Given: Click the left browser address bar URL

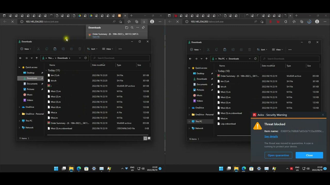Looking at the screenshot, I should tap(42, 22).
